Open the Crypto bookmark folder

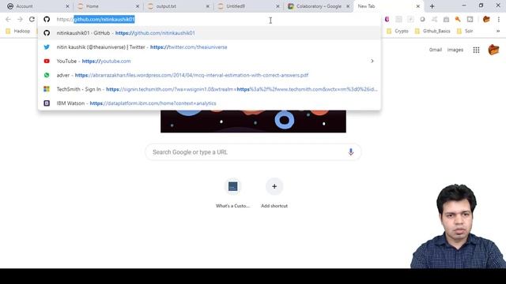[x=398, y=31]
